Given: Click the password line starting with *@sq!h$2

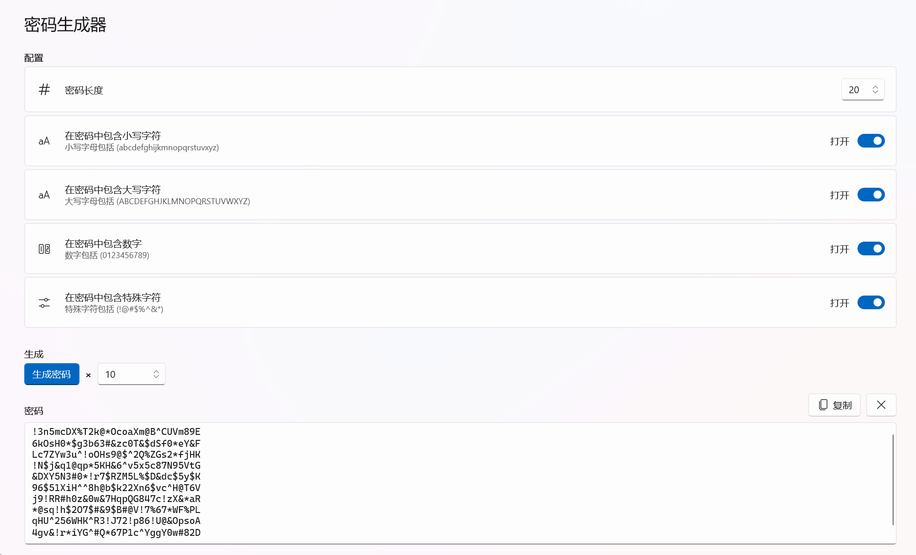Looking at the screenshot, I should [116, 510].
